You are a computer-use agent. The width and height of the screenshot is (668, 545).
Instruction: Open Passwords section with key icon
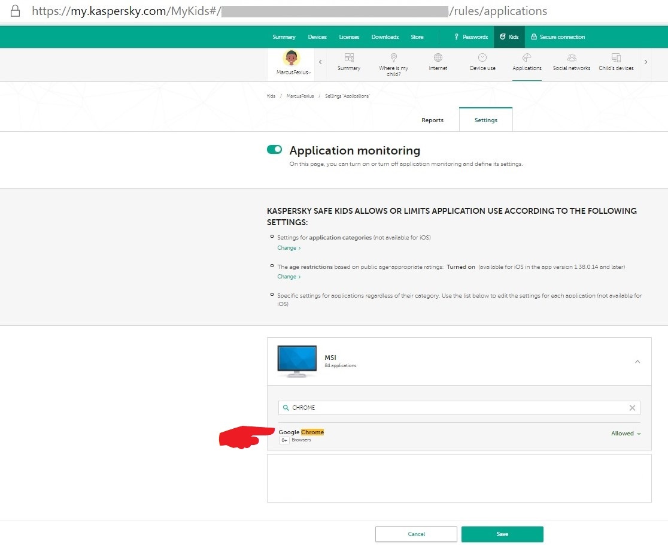[470, 37]
